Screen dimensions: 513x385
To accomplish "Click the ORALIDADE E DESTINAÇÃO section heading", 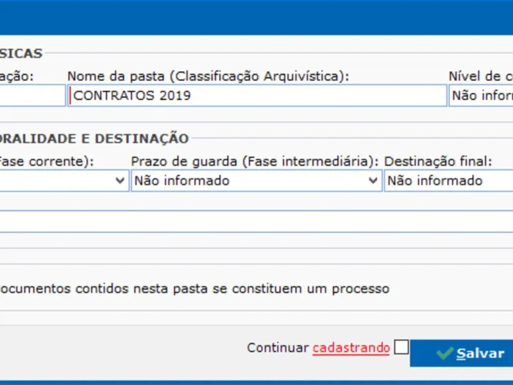I will pos(94,139).
